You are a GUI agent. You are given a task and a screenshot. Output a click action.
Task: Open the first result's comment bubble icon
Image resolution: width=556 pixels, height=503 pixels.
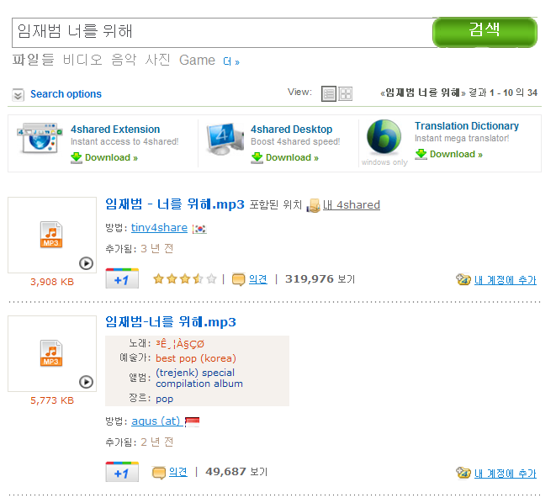point(238,279)
